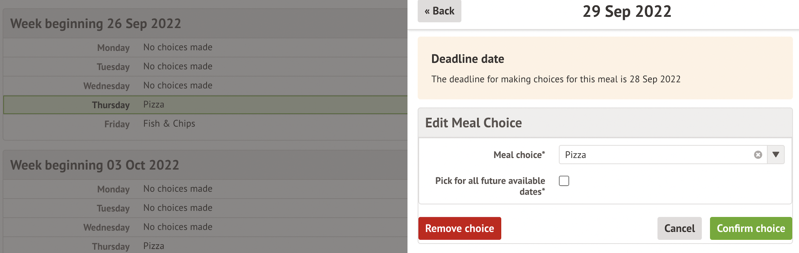Click the Week beginning 03 Oct 2022 heading
Image resolution: width=799 pixels, height=253 pixels.
click(x=94, y=165)
